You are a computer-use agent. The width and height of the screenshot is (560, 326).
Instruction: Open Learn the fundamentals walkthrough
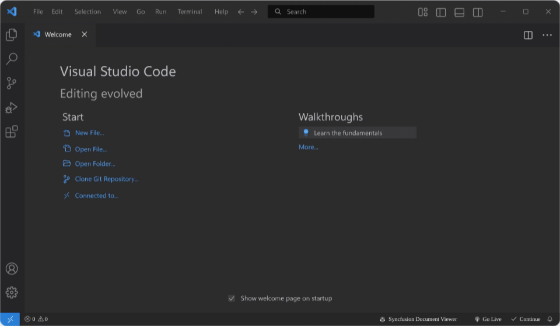point(358,133)
